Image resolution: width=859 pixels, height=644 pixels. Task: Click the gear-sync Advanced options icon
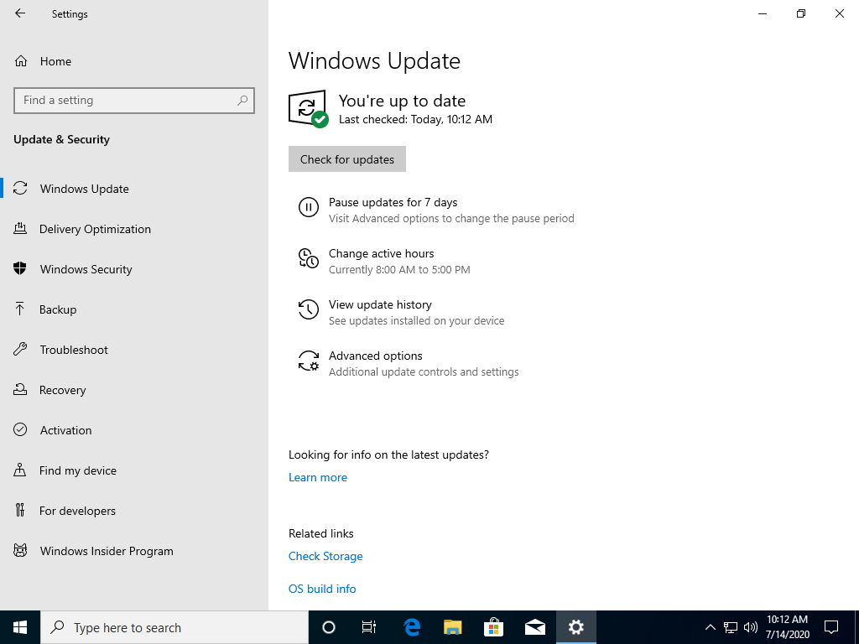[x=309, y=361]
